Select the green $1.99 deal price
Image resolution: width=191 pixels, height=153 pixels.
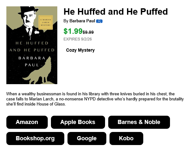[73, 31]
